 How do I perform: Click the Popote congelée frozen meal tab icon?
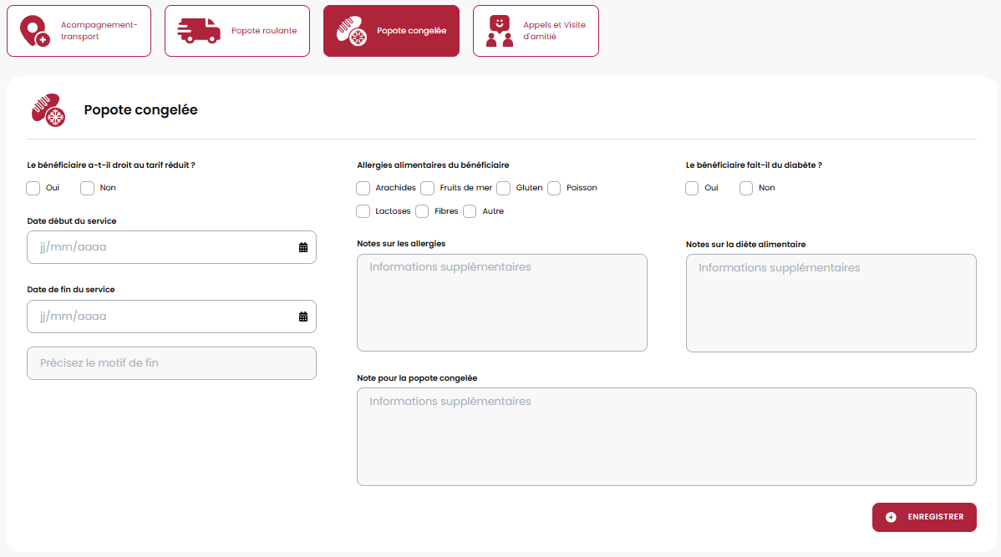(352, 31)
